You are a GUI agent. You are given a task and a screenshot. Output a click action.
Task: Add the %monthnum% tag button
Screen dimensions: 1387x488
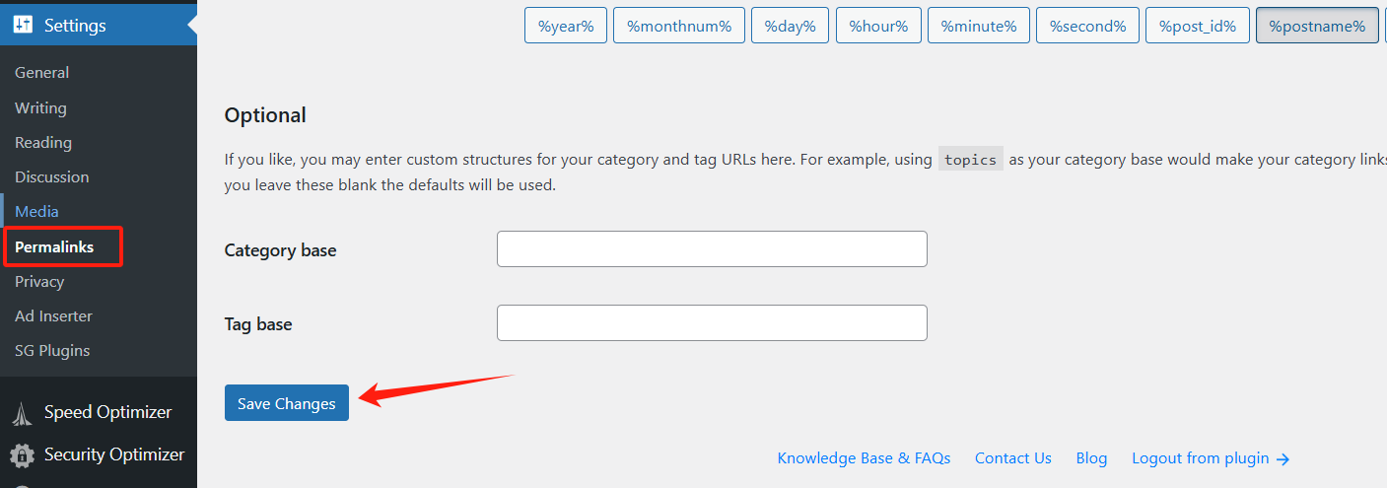(678, 27)
